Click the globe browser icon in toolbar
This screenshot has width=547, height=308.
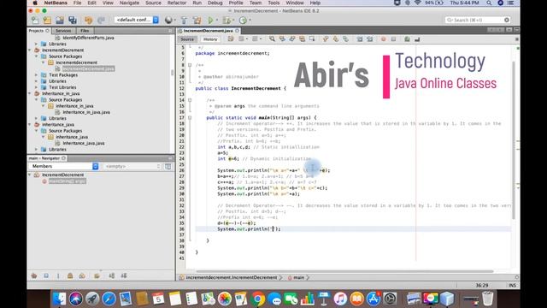click(x=168, y=21)
